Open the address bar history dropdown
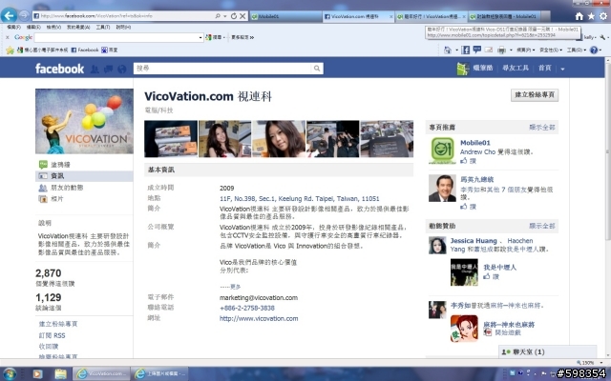 point(225,16)
